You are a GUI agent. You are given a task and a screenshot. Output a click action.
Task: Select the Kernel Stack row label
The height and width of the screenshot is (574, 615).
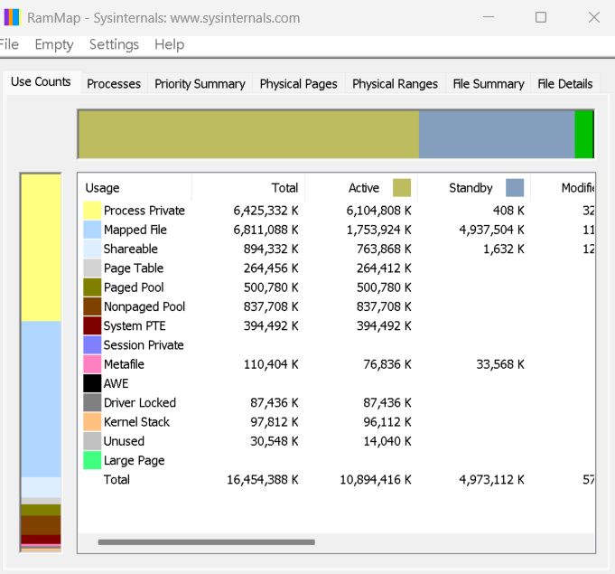tap(136, 422)
